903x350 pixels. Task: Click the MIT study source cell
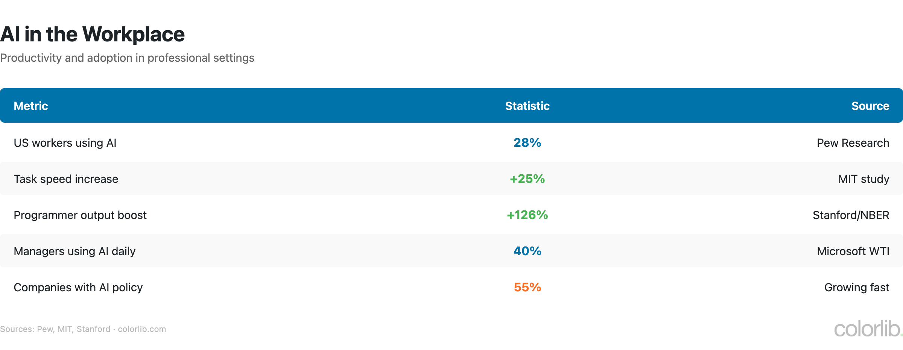click(863, 179)
